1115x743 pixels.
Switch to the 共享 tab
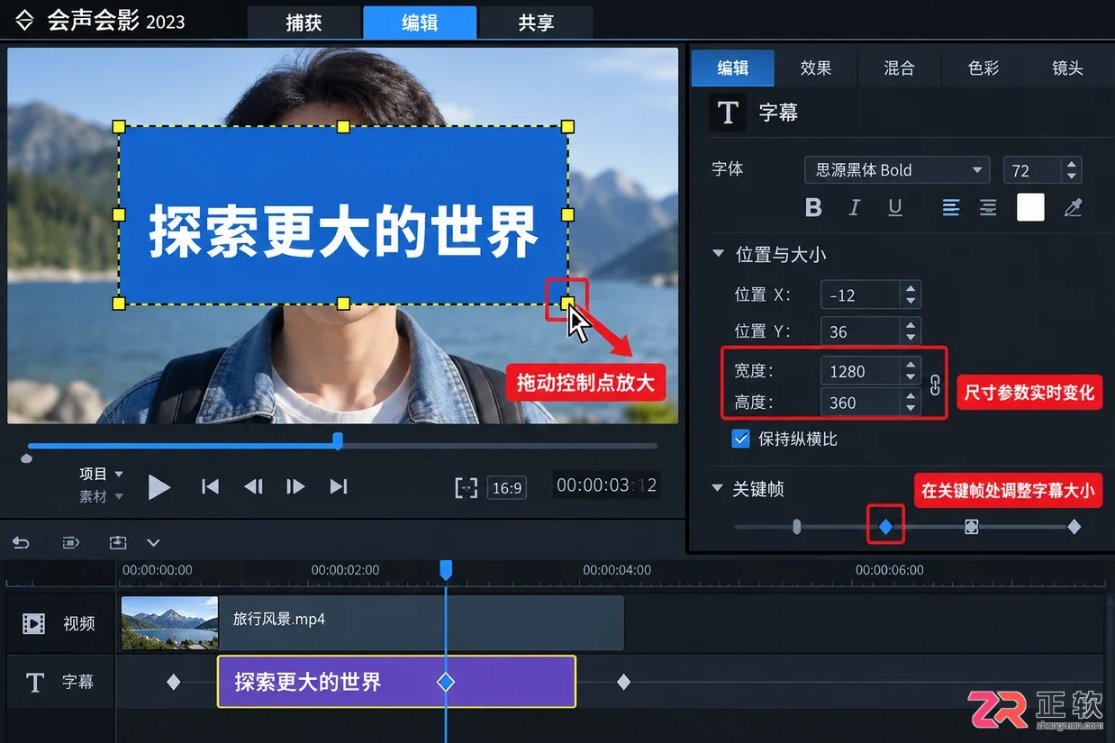(x=536, y=23)
